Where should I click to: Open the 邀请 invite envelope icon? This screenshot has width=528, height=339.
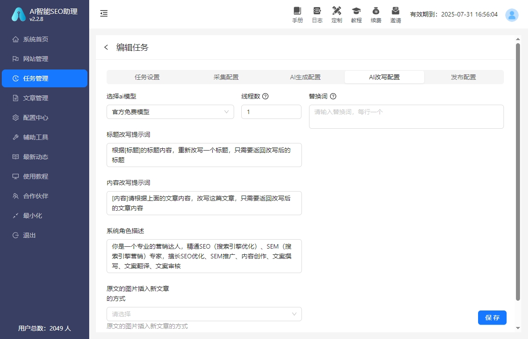(396, 15)
